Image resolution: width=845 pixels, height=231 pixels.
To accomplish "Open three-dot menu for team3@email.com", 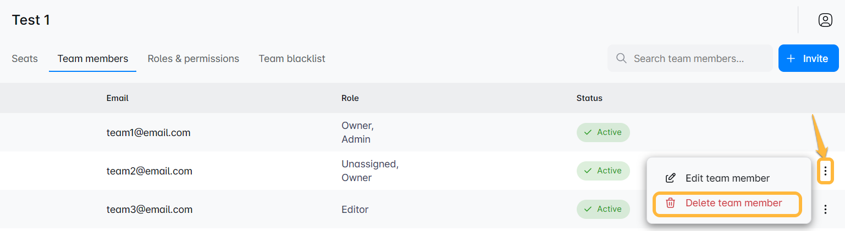I will point(825,209).
